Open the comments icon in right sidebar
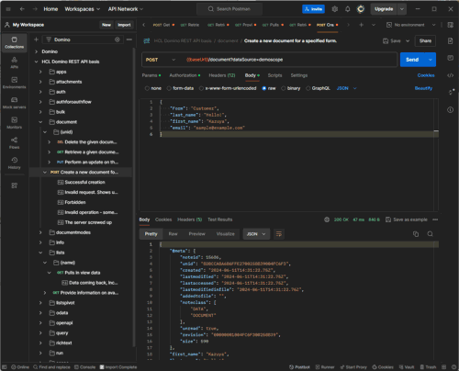Image resolution: width=459 pixels, height=371 pixels. 451,58
